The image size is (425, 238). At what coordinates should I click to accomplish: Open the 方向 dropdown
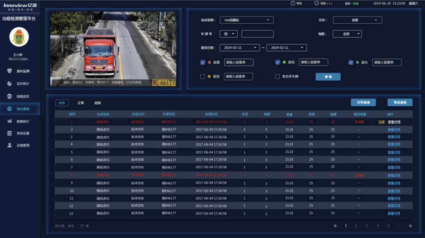pyautogui.click(x=357, y=20)
